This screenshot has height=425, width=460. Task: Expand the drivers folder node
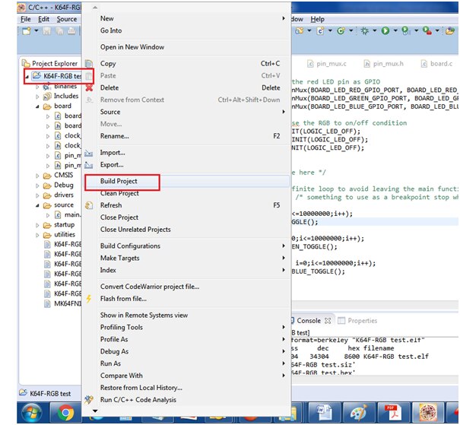(37, 195)
